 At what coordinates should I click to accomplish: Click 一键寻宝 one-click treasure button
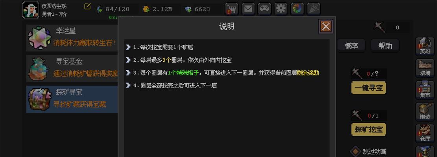[369, 88]
